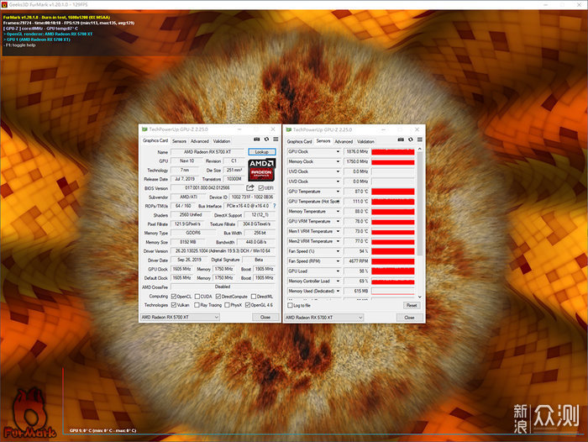Screen dimensions: 588x442
Task: Click screenshot camera icon in Sensors GPU-Z window
Action: 401,139
